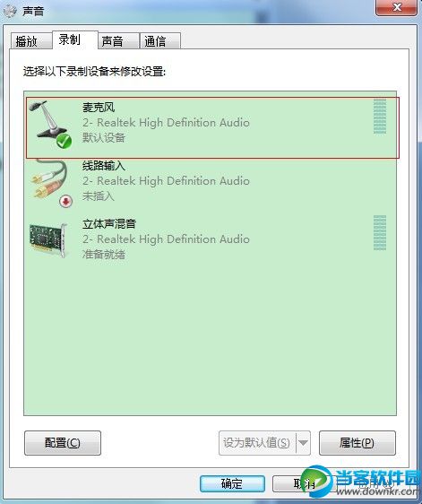
Task: Click the red down-arrow unplugged badge
Action: coord(65,202)
